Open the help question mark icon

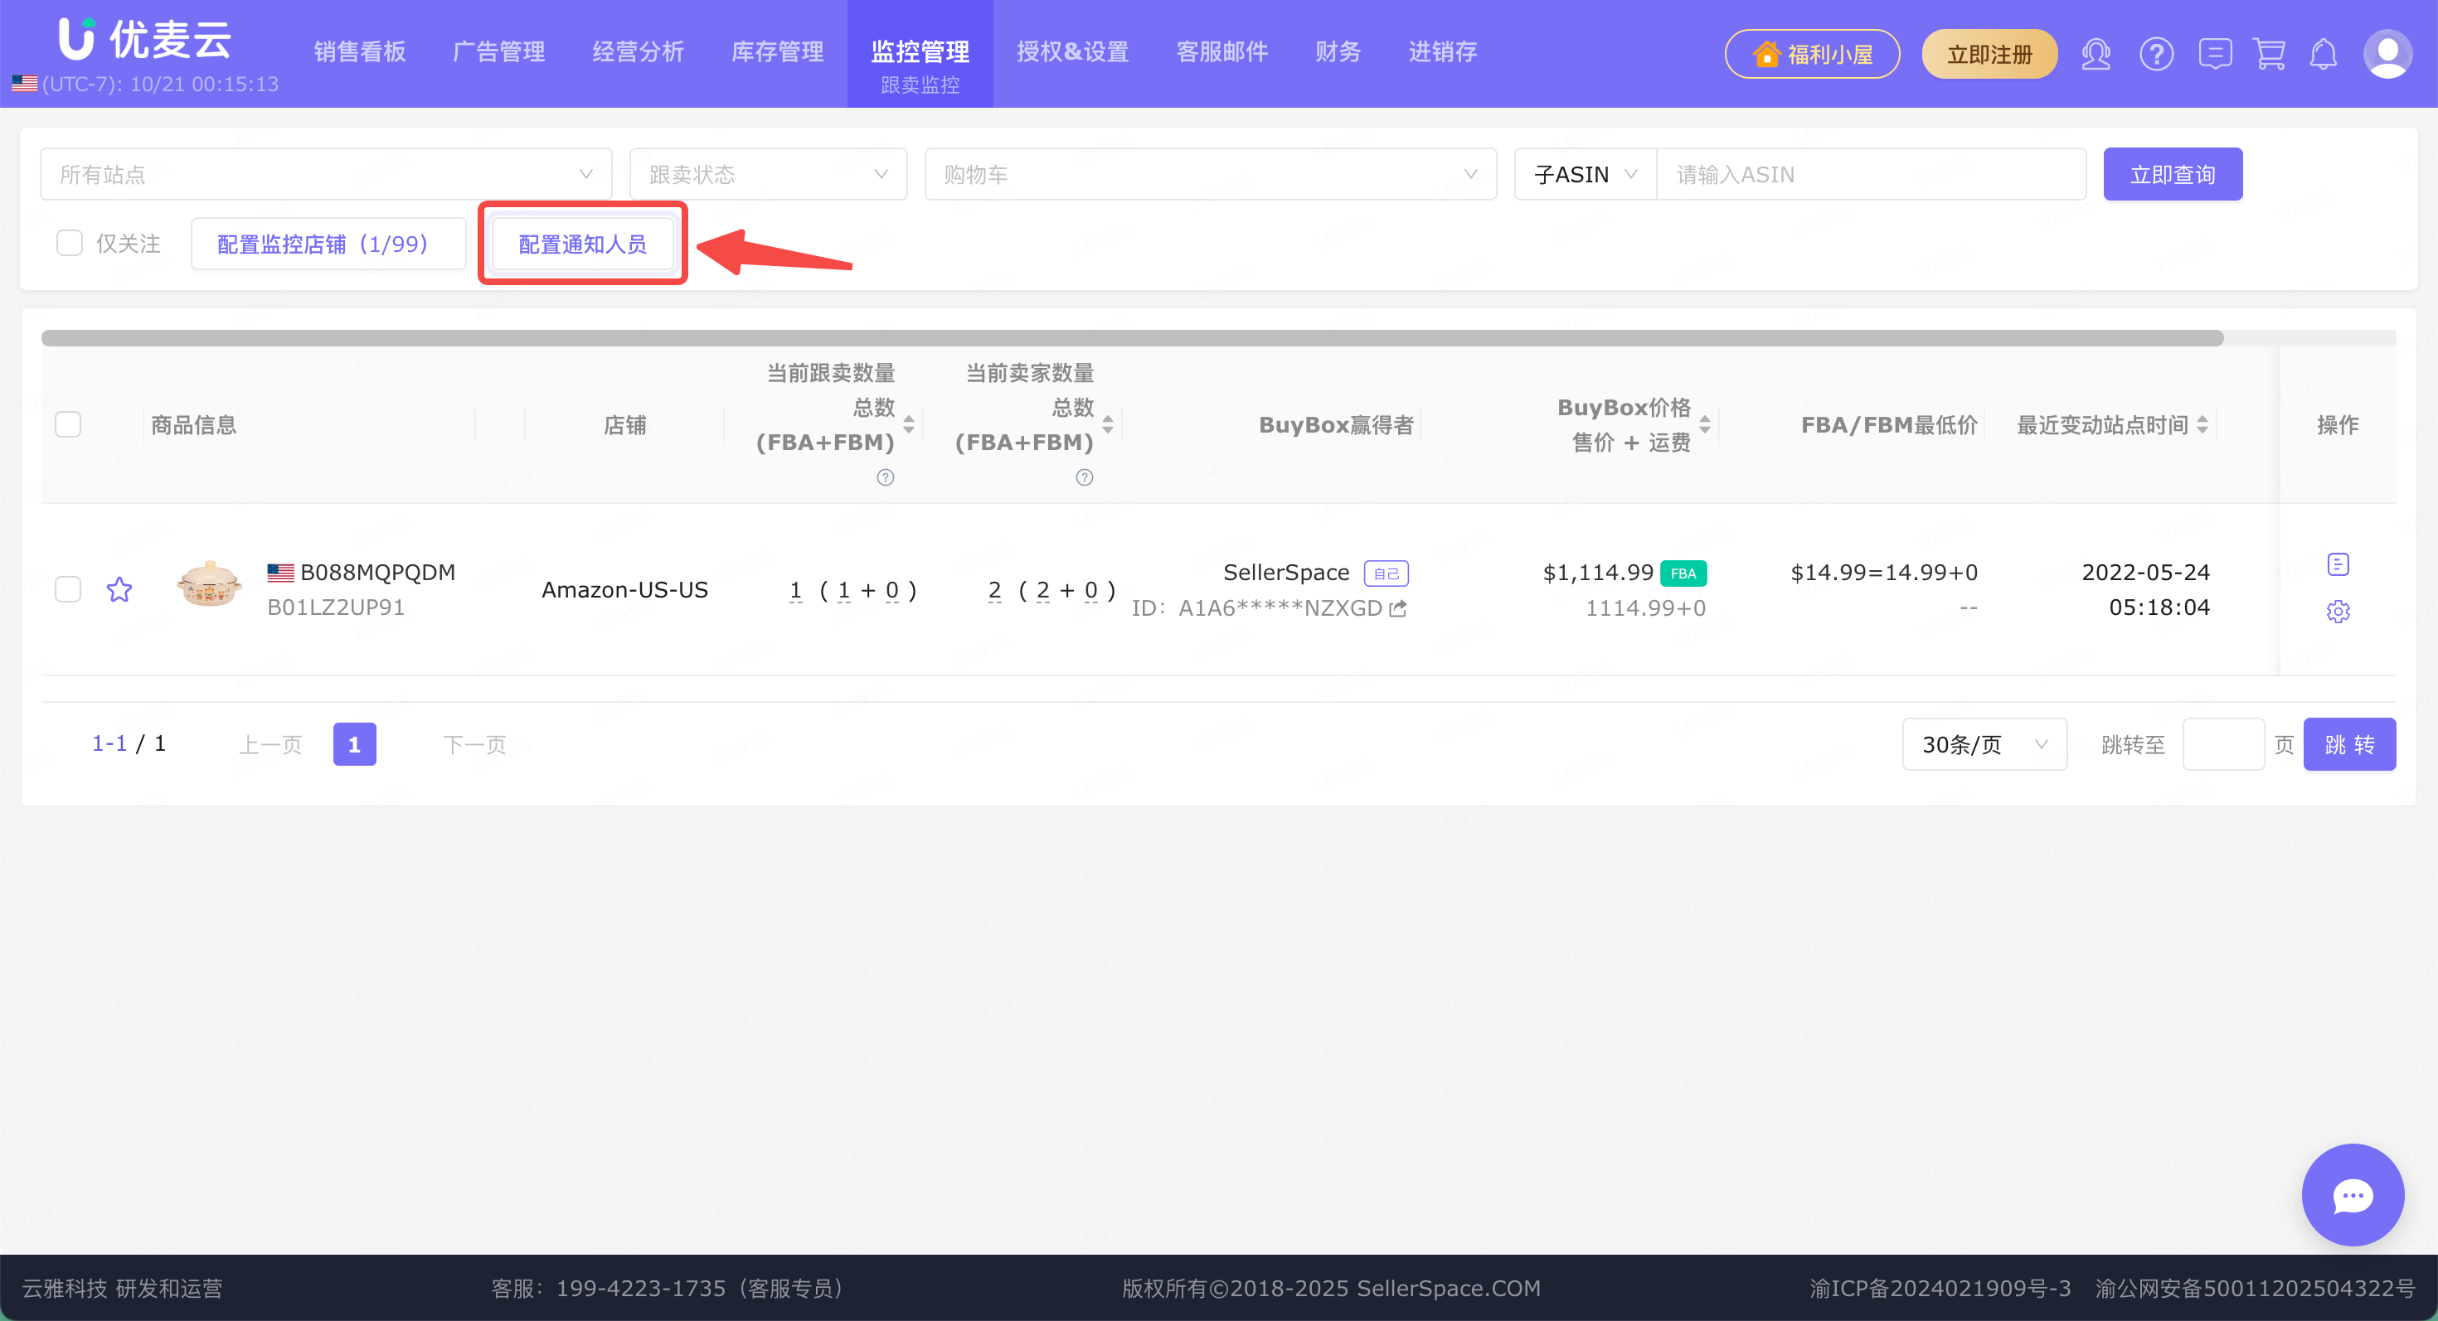click(2156, 54)
